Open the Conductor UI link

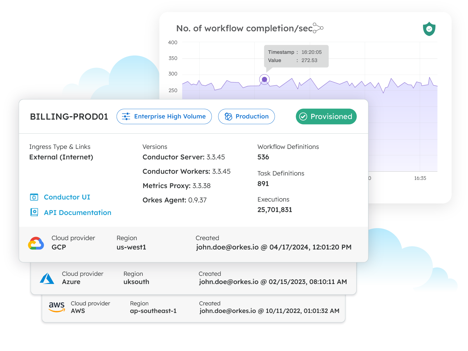pyautogui.click(x=67, y=197)
